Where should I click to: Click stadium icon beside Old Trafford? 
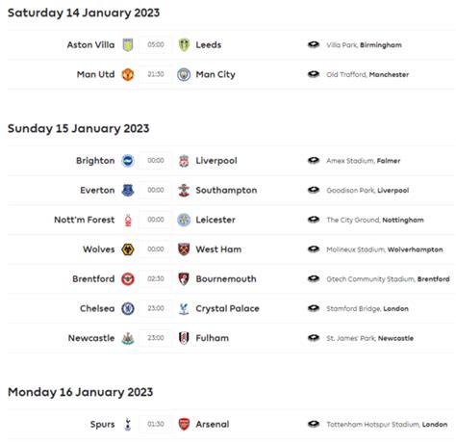click(314, 74)
